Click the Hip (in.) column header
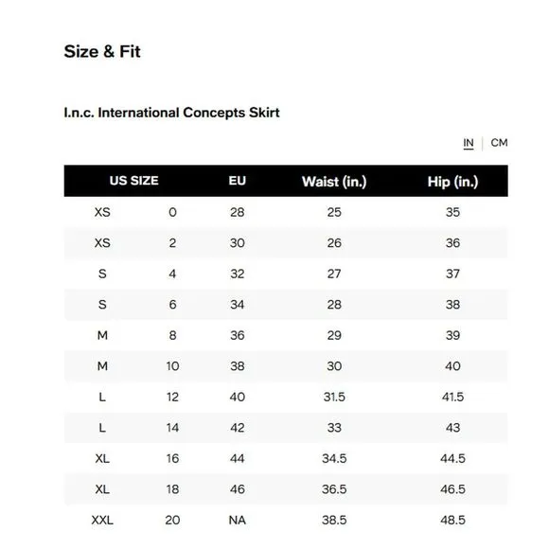The image size is (549, 549). click(x=452, y=182)
